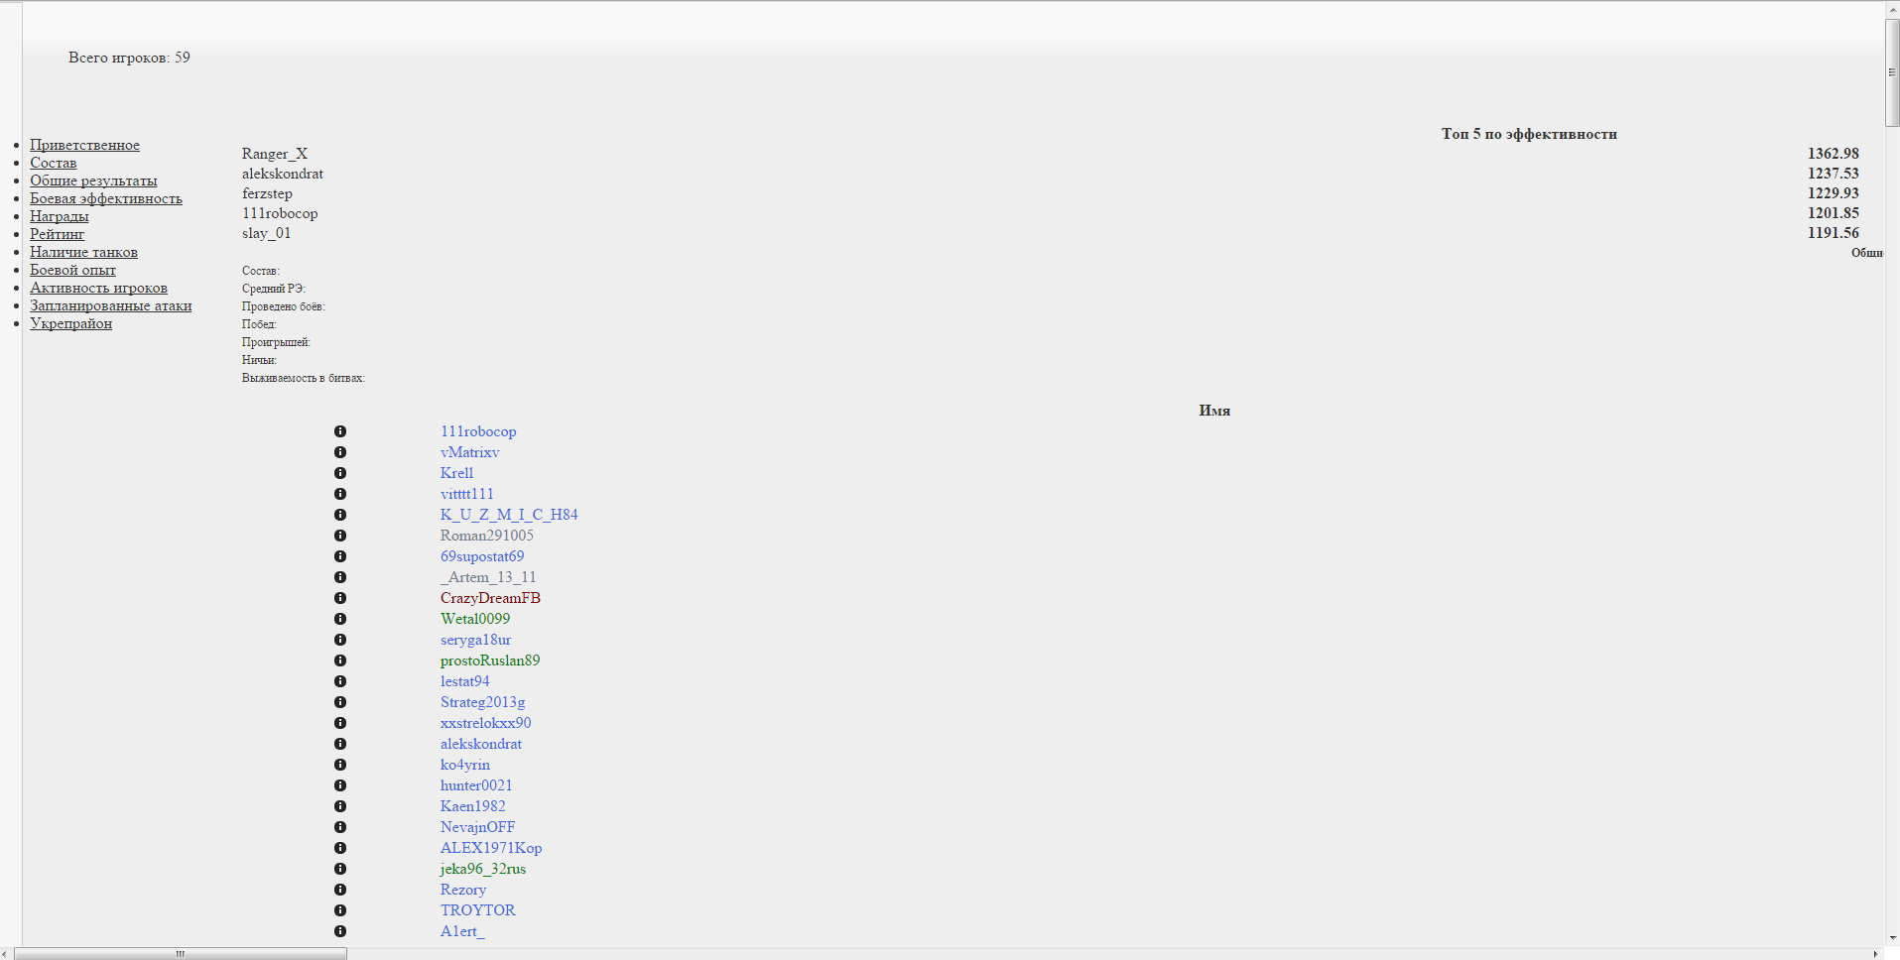Image resolution: width=1900 pixels, height=960 pixels.
Task: Open Укрепрайон menu link
Action: click(x=70, y=323)
